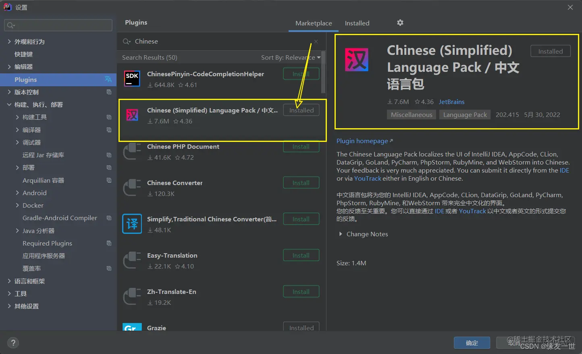Expand the 其他设置 settings node
582x354 pixels.
tap(9, 306)
